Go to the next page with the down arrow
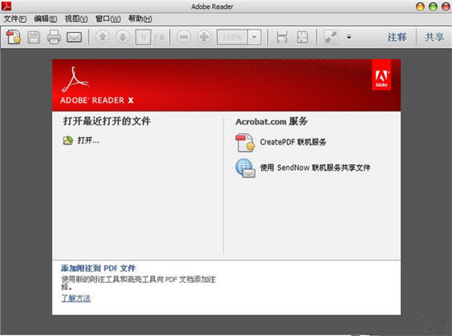 click(122, 37)
